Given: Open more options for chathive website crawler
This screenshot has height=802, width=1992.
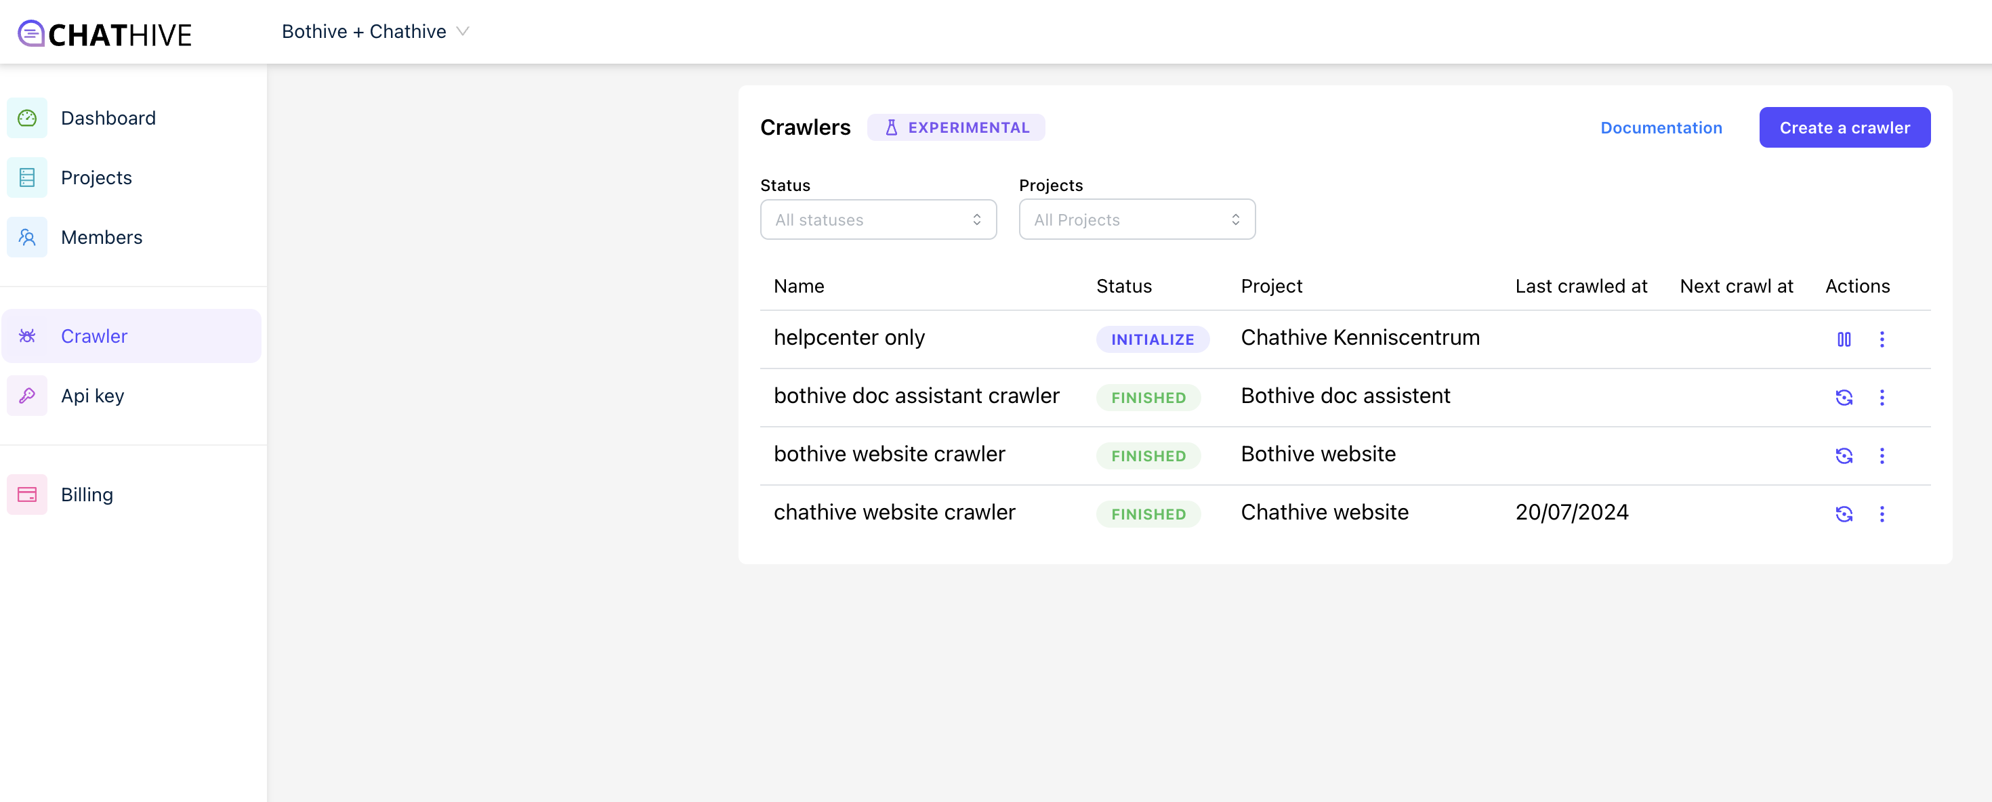Looking at the screenshot, I should [x=1882, y=513].
